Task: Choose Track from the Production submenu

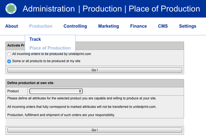Action: pos(35,39)
